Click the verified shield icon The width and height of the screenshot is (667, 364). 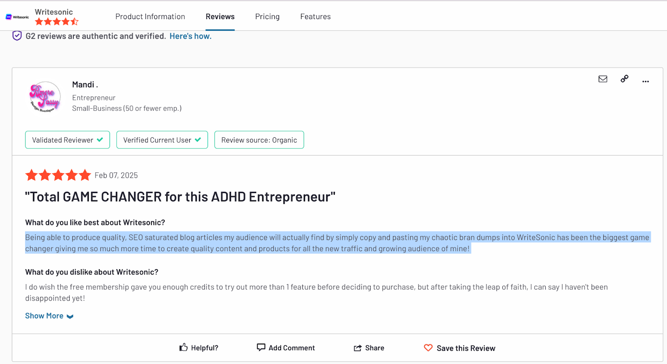[x=17, y=36]
